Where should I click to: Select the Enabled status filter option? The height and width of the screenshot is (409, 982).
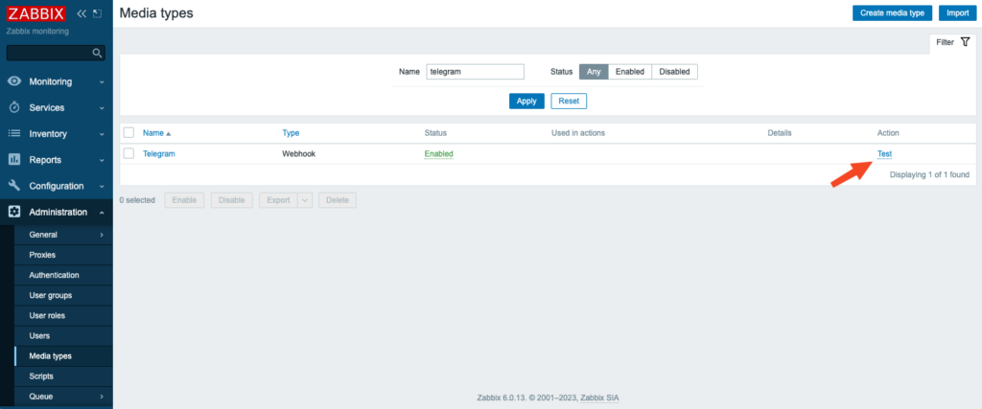pos(630,72)
